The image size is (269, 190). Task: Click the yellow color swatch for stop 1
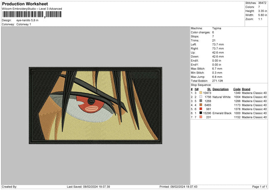pos(201,93)
